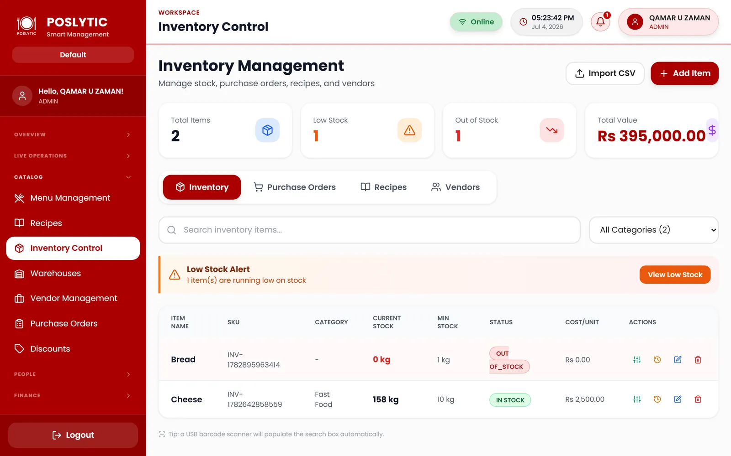Expand the People sidebar section

click(x=73, y=374)
